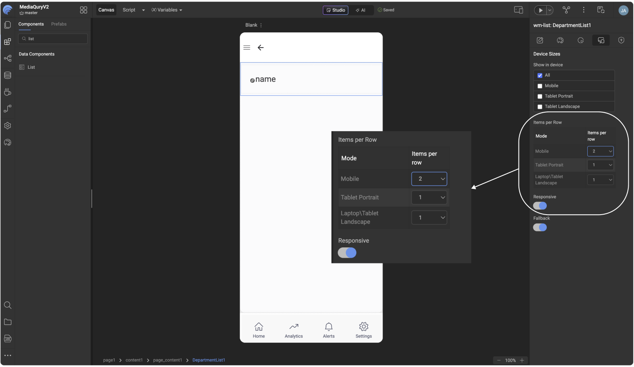Open the Styles tab palette icon
634x367 pixels.
coord(560,40)
